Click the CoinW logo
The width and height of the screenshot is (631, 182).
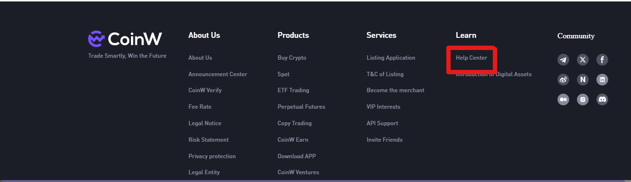coord(125,38)
